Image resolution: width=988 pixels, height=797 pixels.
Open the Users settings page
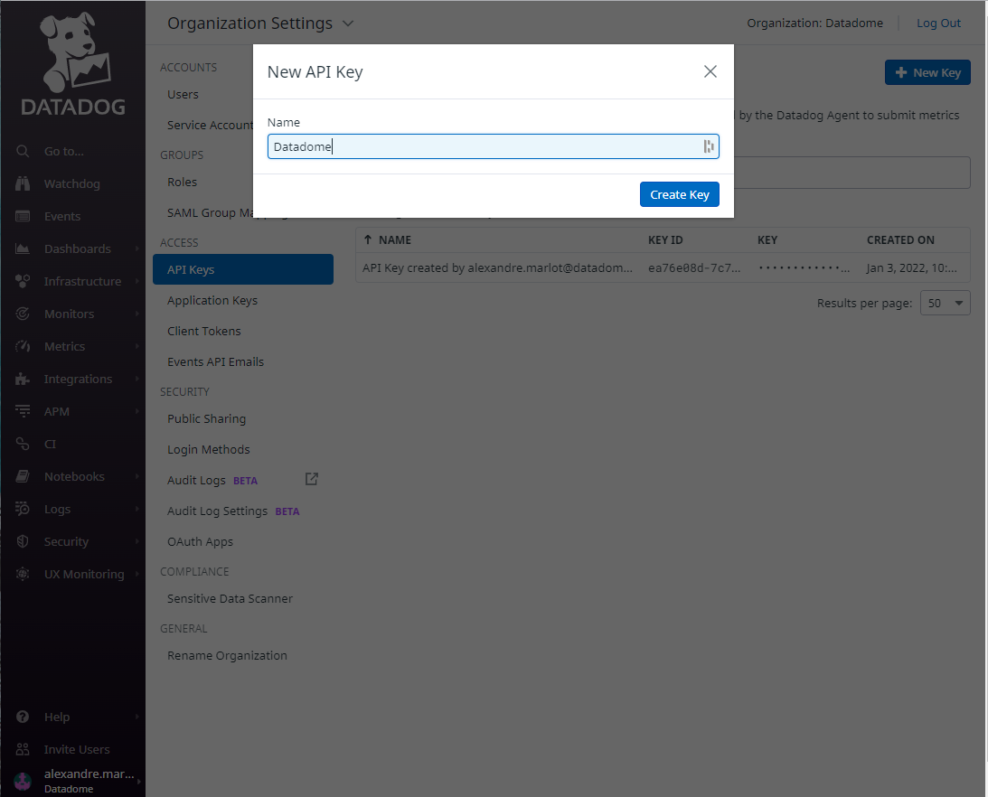[x=183, y=95]
